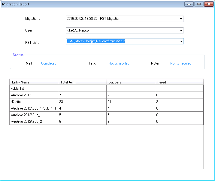Click the Total items column header
The image size is (215, 181).
82,82
